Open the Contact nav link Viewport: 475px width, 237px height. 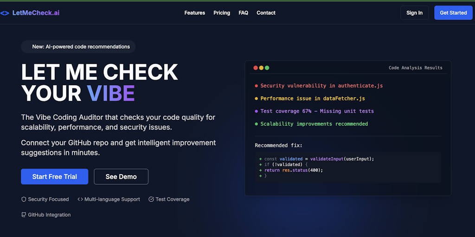click(266, 12)
